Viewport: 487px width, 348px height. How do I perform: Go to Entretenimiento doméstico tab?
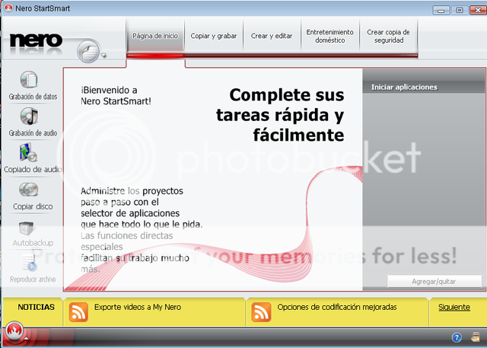coord(329,36)
